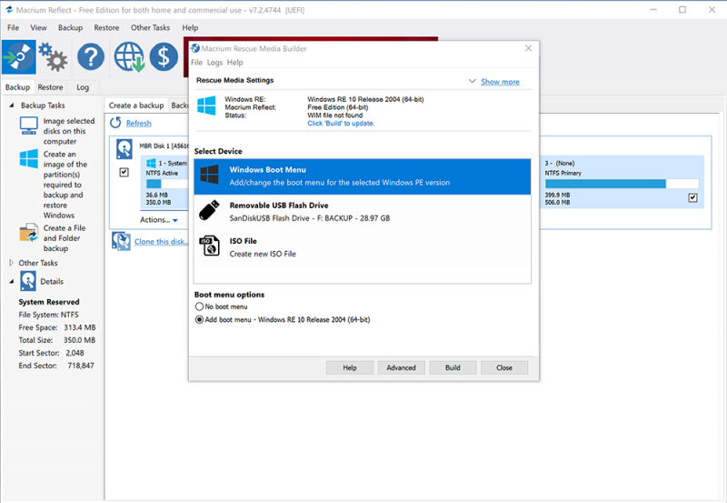This screenshot has height=503, width=727.
Task: Click the Clone this disk link
Action: tap(162, 242)
